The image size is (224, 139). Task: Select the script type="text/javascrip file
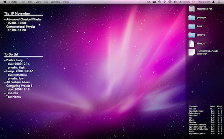click(192, 52)
